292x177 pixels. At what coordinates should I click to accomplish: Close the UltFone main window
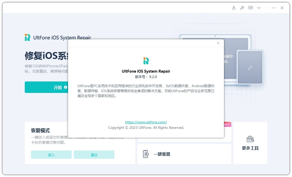tap(282, 8)
